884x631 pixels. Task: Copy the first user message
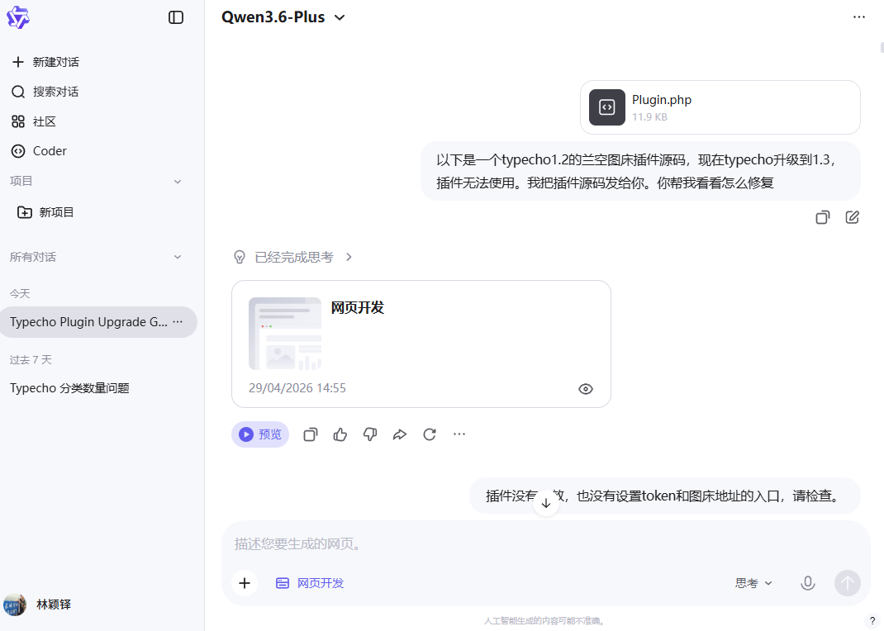click(823, 217)
